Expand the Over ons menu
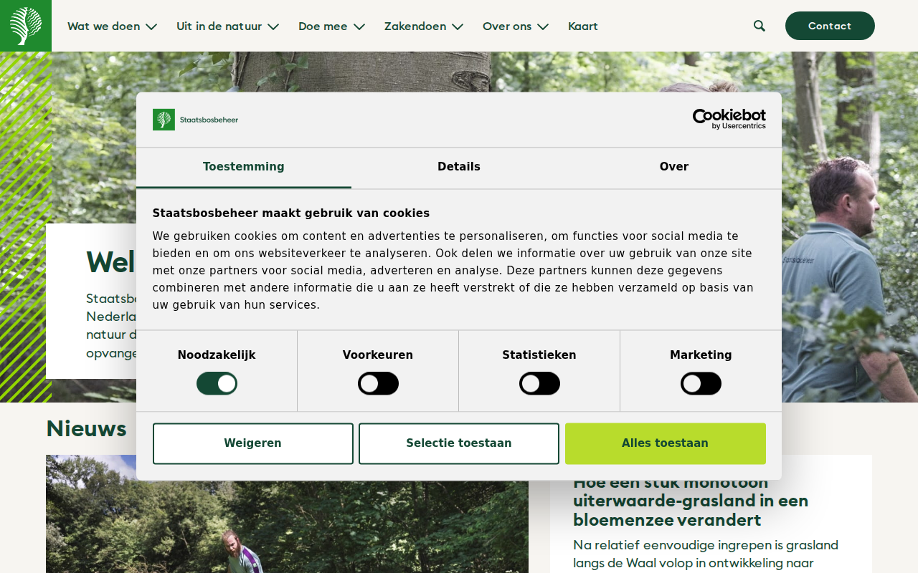The image size is (918, 573). coord(516,27)
